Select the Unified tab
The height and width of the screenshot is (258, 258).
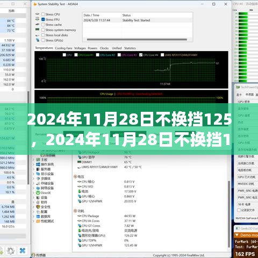click(117, 48)
